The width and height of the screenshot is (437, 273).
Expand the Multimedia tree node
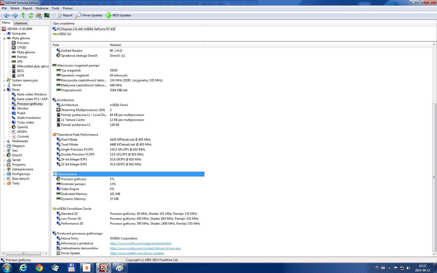(4, 141)
